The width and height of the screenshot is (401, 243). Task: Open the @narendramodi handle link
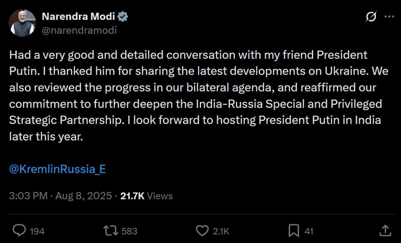coord(79,31)
